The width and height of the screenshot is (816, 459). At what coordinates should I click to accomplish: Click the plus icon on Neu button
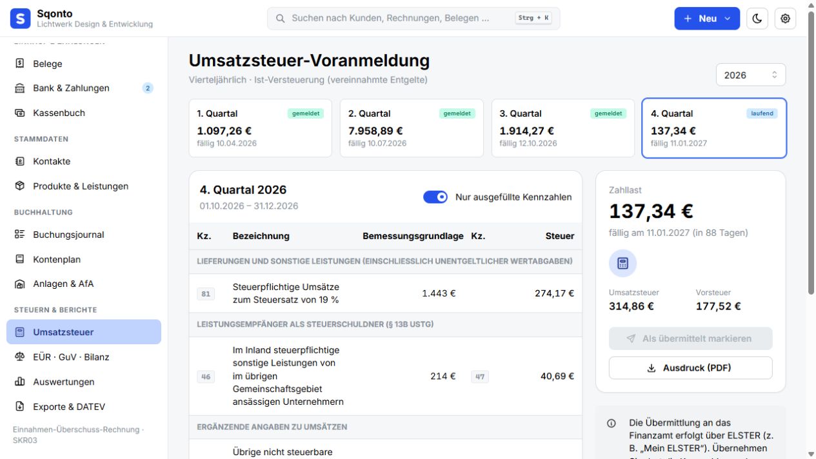[688, 19]
